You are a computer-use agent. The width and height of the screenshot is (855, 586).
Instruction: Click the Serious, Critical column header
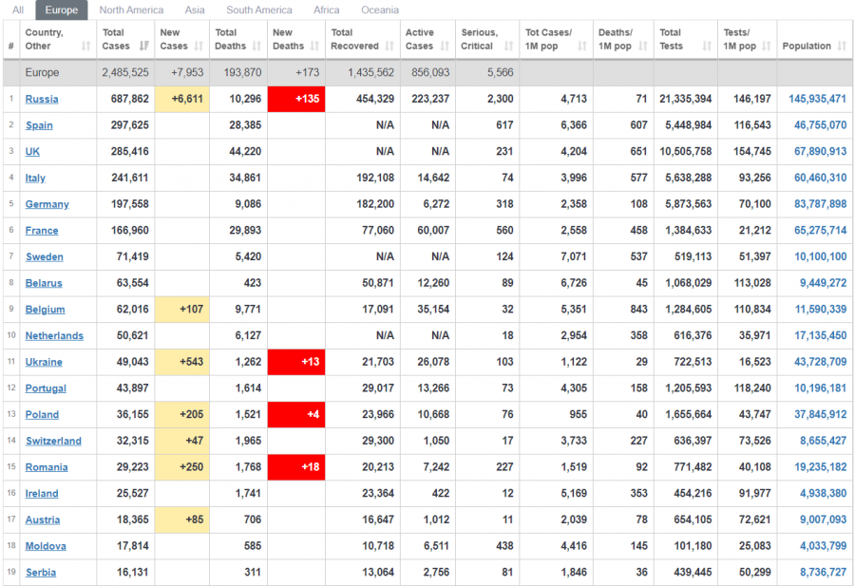coord(483,39)
